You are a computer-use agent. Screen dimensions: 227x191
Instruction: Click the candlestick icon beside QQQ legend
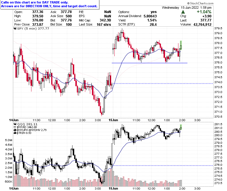[15, 124]
